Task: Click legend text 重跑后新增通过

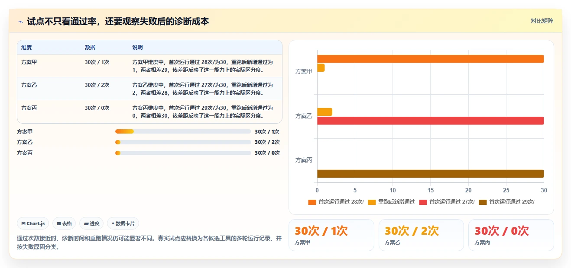Action: coord(396,202)
